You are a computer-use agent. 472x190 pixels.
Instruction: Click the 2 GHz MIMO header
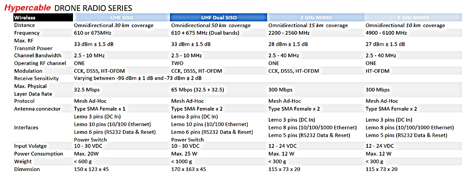tap(316, 17)
